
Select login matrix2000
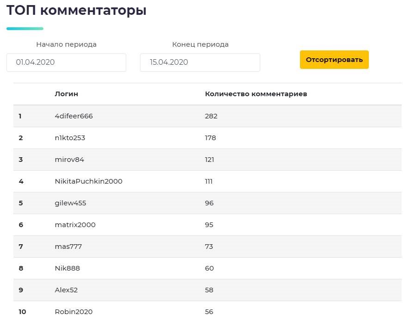(75, 225)
